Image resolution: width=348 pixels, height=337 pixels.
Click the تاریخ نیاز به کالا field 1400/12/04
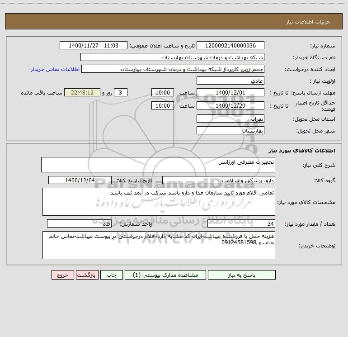tap(80, 180)
